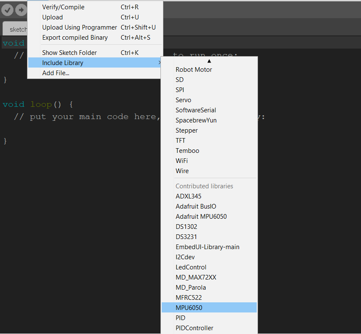Image resolution: width=361 pixels, height=334 pixels.
Task: Select the I2Cdev library
Action: pyautogui.click(x=209, y=257)
